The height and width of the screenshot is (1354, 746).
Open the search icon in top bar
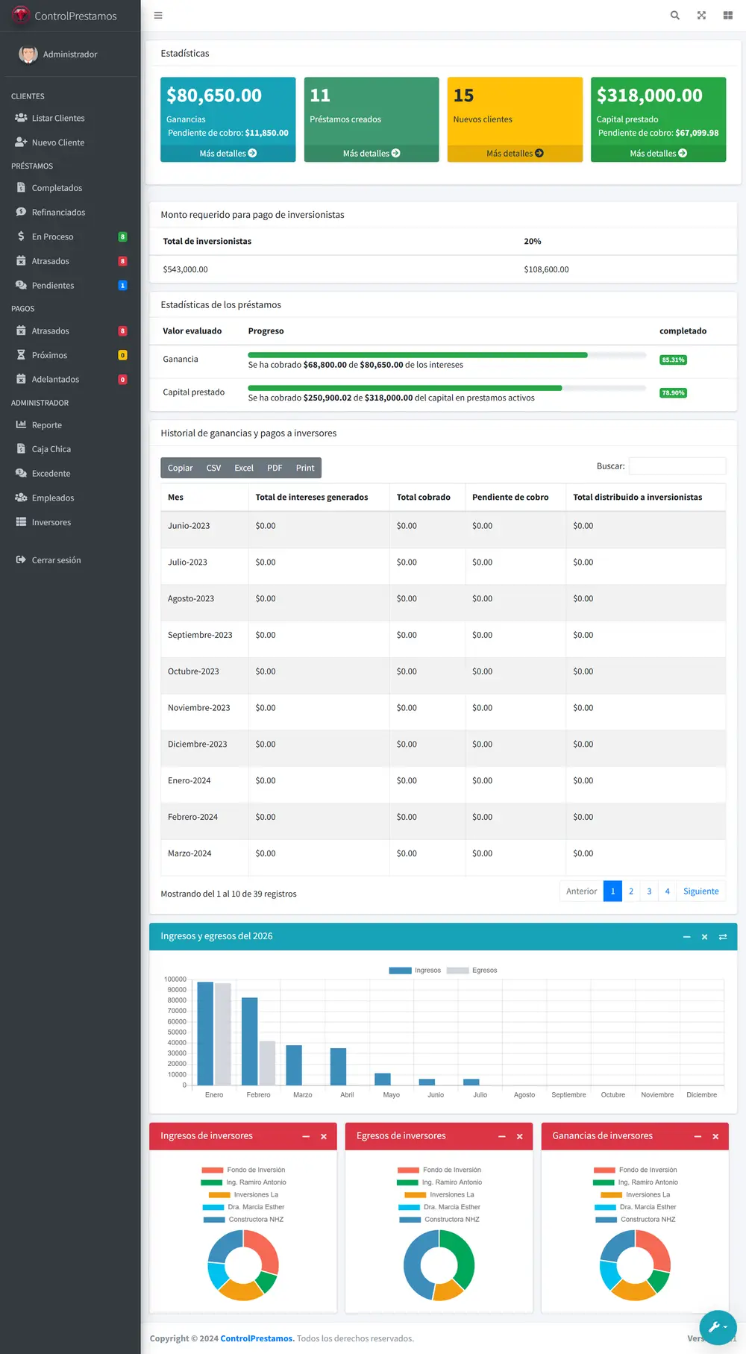[x=675, y=16]
